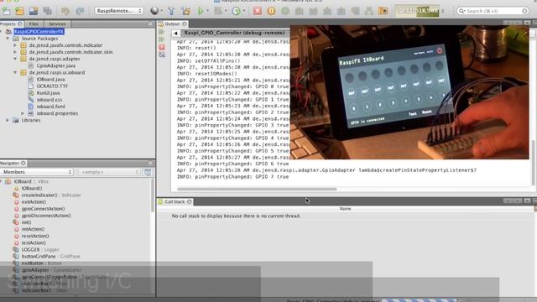Select OCRASTD.TTF font file
The width and height of the screenshot is (537, 302).
[52, 86]
